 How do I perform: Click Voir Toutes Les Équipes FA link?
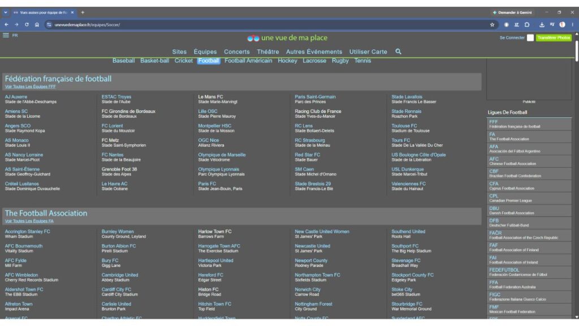(29, 221)
